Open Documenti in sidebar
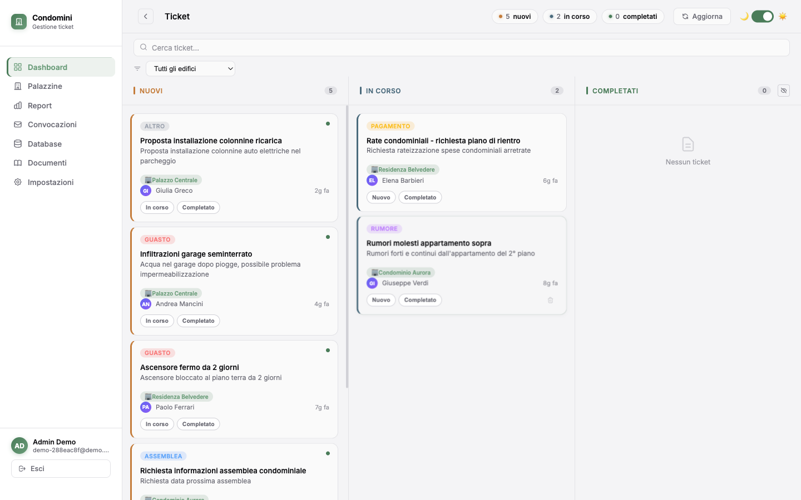The width and height of the screenshot is (801, 500). 61,163
